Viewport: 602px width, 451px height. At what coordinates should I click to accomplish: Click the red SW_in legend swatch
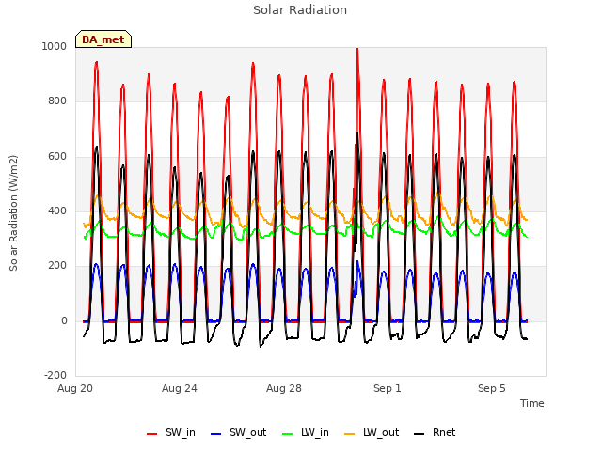click(x=152, y=434)
